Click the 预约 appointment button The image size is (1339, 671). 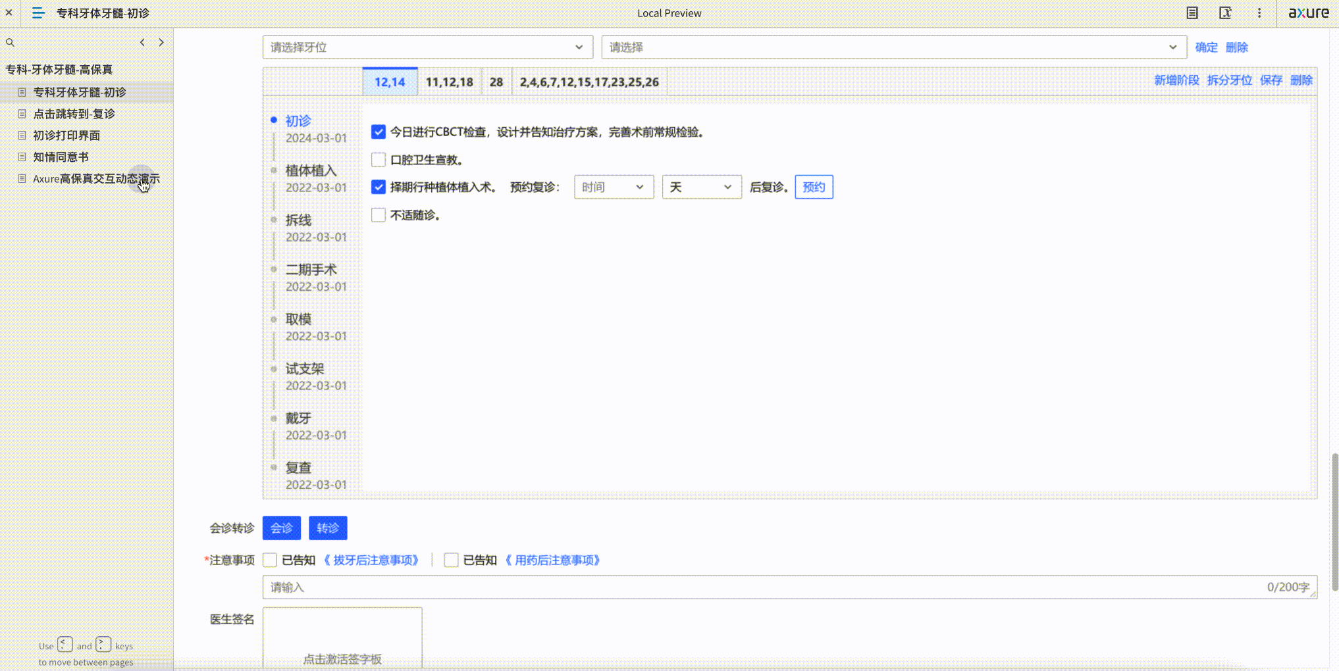pyautogui.click(x=814, y=187)
